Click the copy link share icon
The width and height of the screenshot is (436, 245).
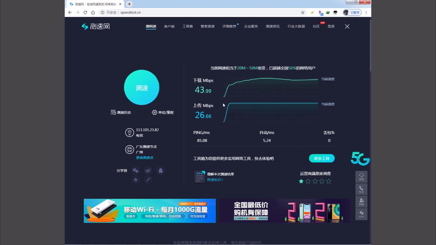148,180
